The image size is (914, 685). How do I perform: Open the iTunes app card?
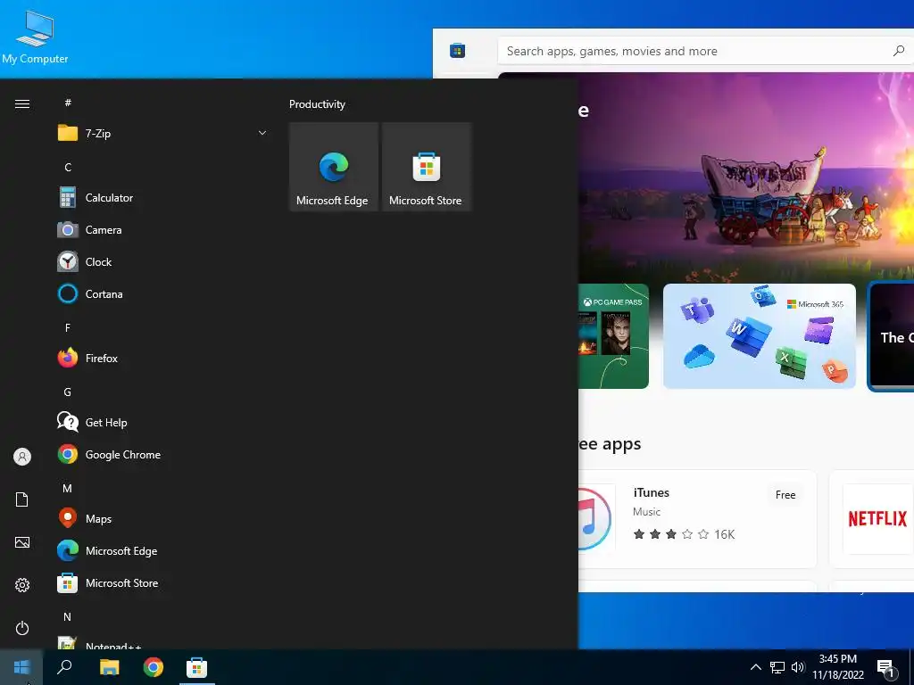(x=698, y=519)
